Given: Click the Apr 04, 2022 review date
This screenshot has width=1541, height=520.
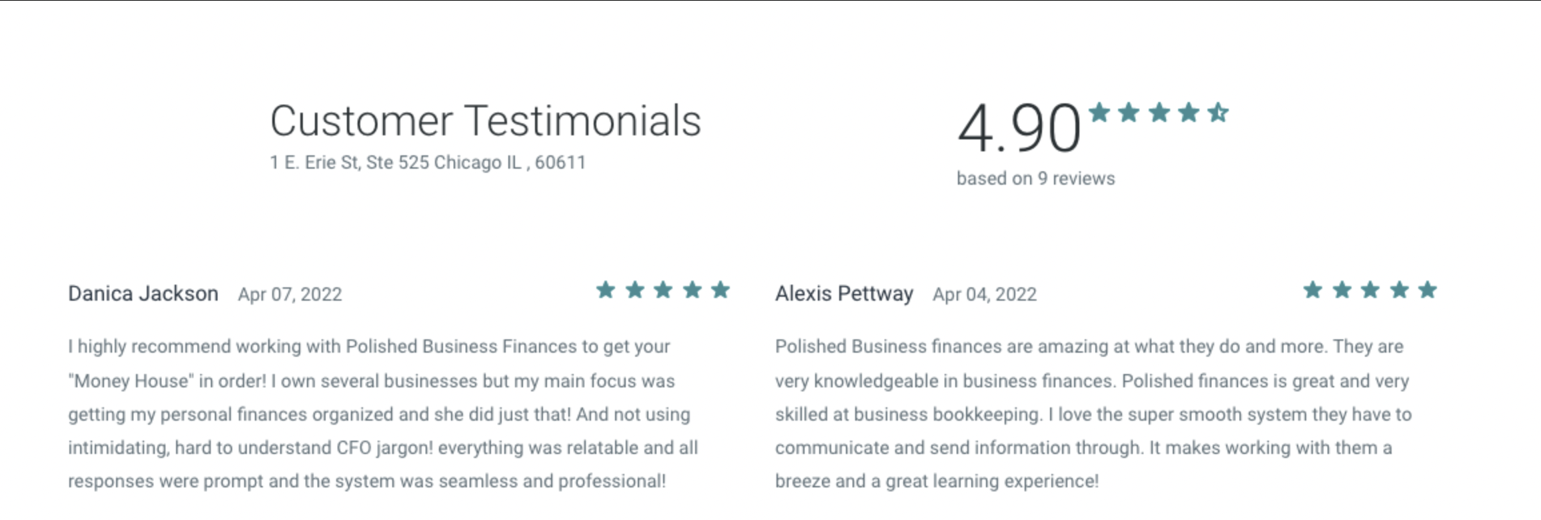Looking at the screenshot, I should [985, 295].
